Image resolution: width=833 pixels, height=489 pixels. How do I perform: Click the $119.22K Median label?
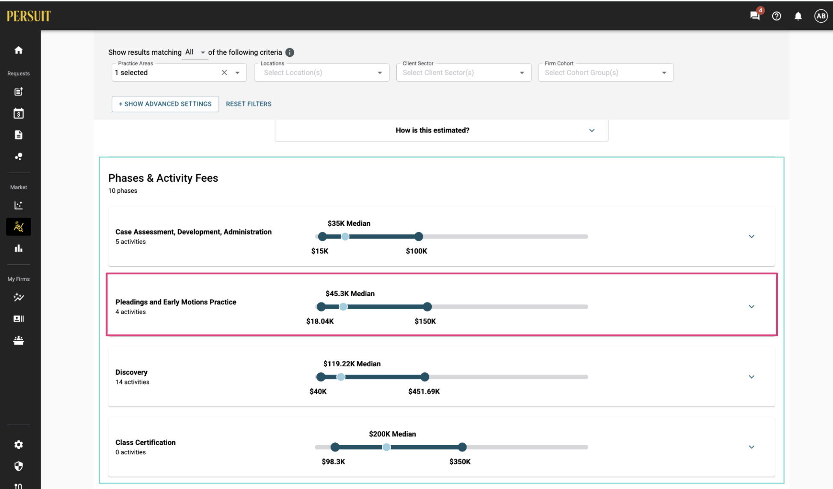(x=352, y=364)
